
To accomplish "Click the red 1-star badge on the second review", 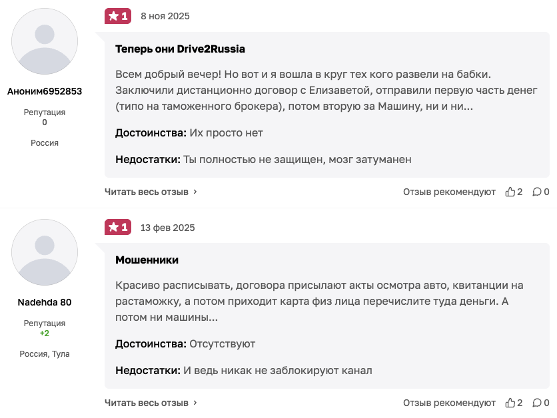I will (118, 226).
